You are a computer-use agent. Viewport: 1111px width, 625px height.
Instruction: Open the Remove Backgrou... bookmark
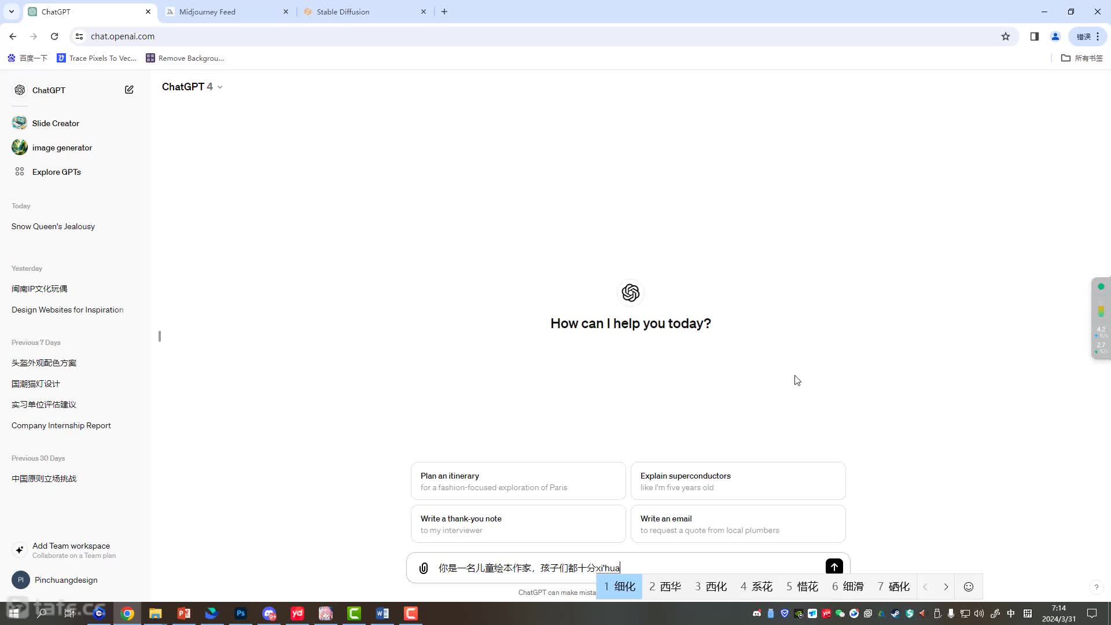point(185,58)
